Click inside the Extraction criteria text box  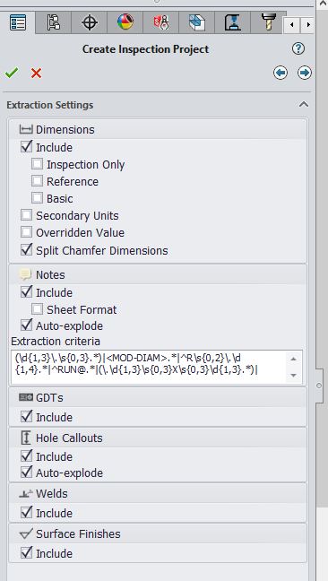148,367
